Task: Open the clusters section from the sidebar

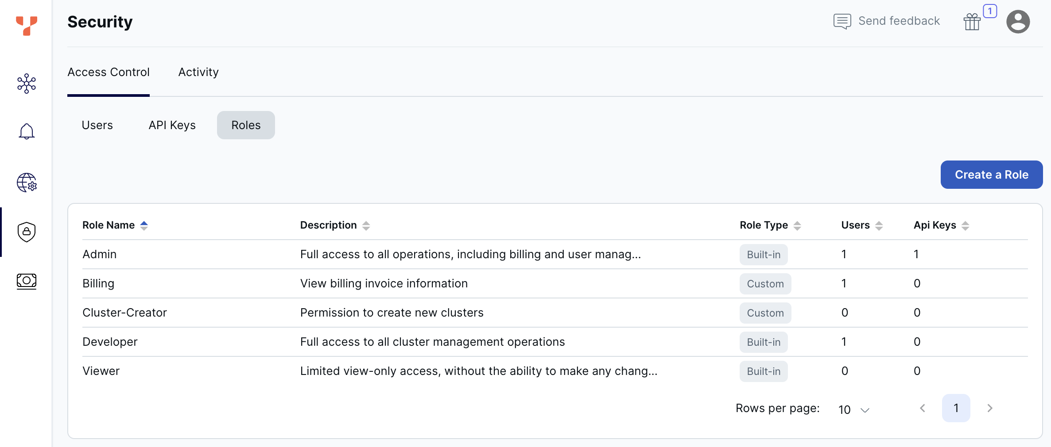Action: pyautogui.click(x=27, y=83)
